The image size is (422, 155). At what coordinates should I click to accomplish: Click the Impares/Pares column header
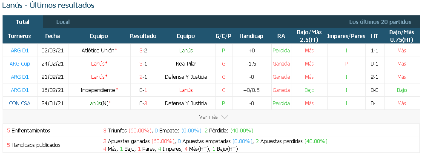[x=346, y=36]
